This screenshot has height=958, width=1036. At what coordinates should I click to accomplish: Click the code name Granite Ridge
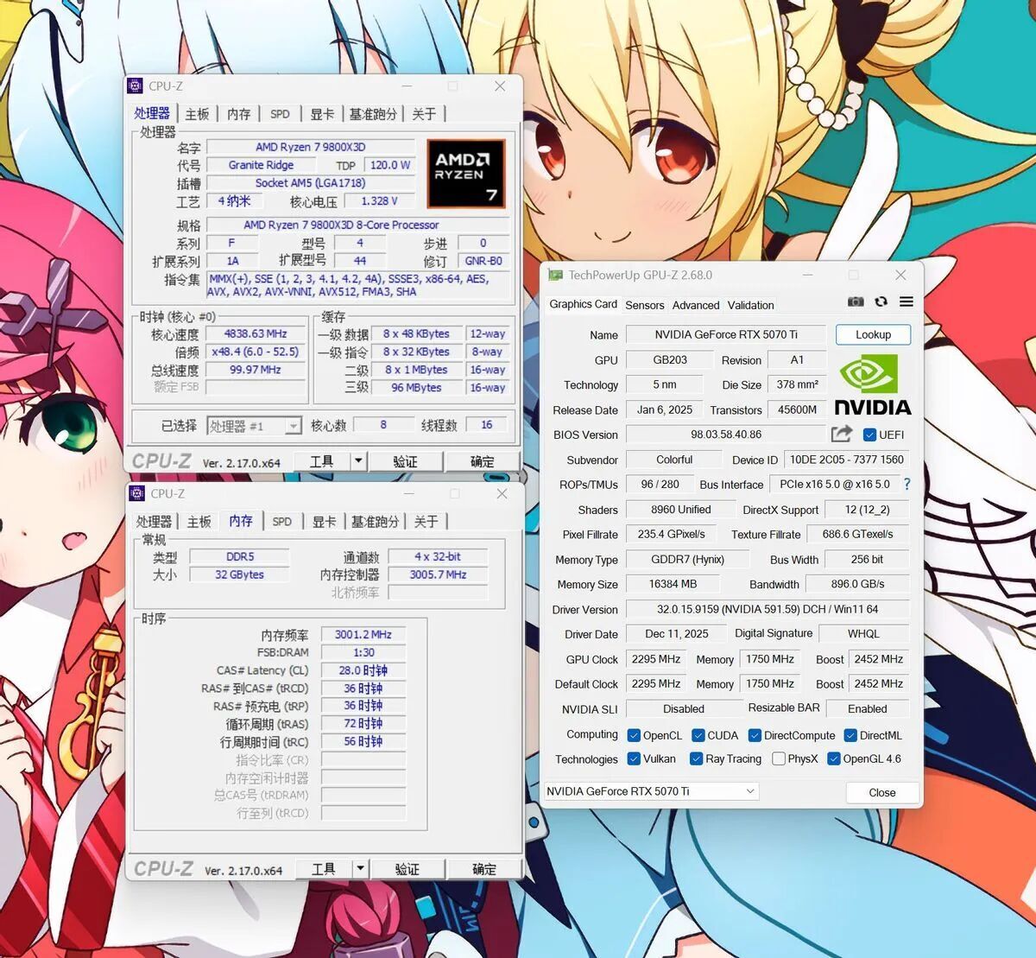[x=261, y=165]
